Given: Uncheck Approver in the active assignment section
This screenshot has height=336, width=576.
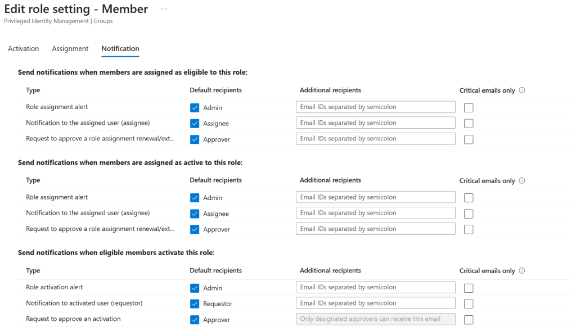Looking at the screenshot, I should [195, 229].
